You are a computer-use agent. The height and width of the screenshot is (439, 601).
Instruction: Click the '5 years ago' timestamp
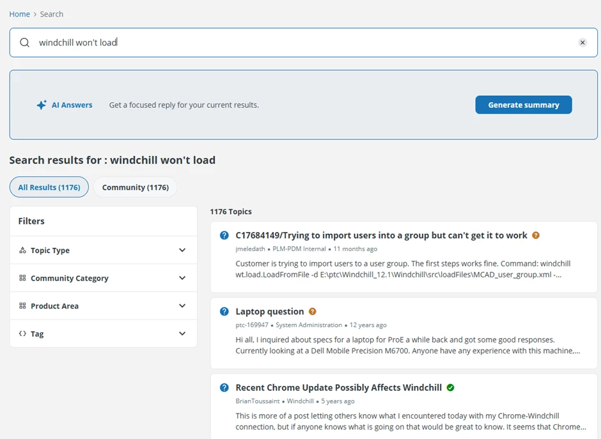[338, 401]
